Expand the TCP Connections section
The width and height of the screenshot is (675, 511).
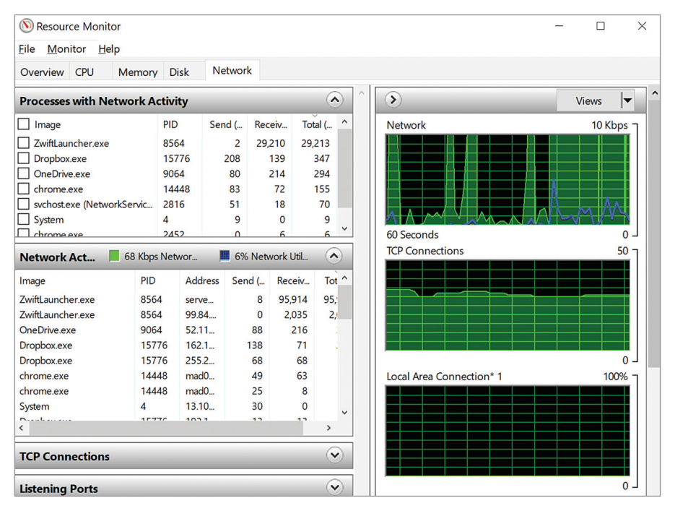coord(334,455)
